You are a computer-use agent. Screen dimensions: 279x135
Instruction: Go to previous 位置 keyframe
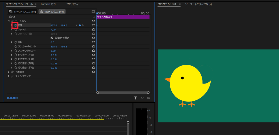coord(77,25)
